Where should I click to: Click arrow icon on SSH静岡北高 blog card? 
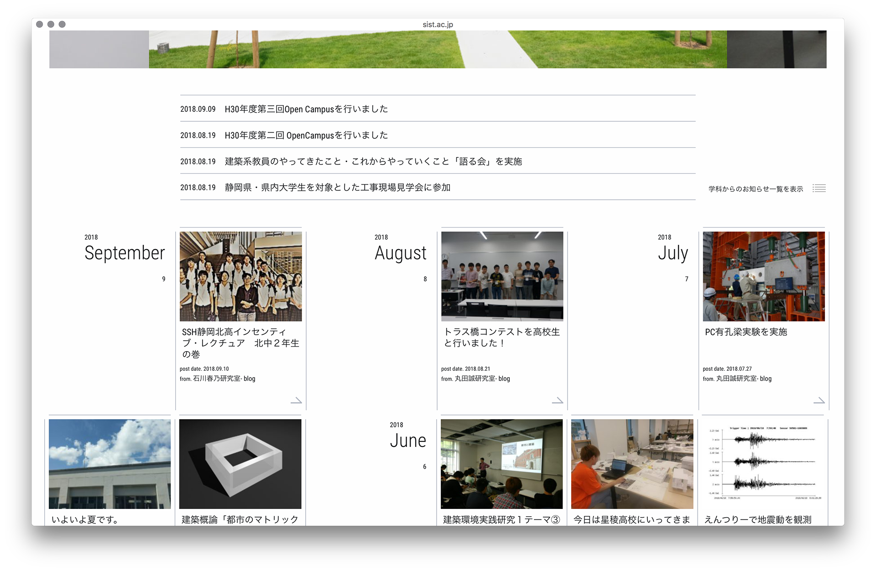click(296, 400)
